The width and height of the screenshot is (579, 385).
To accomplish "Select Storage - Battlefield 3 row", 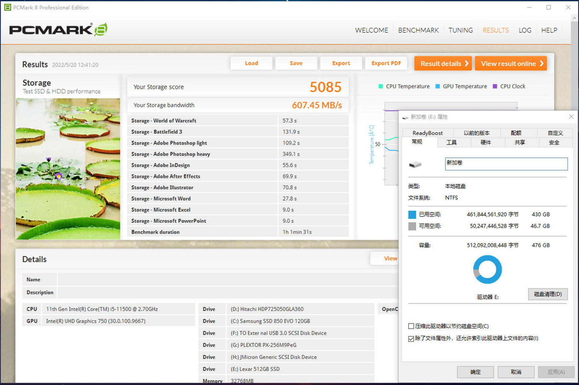I will 238,132.
